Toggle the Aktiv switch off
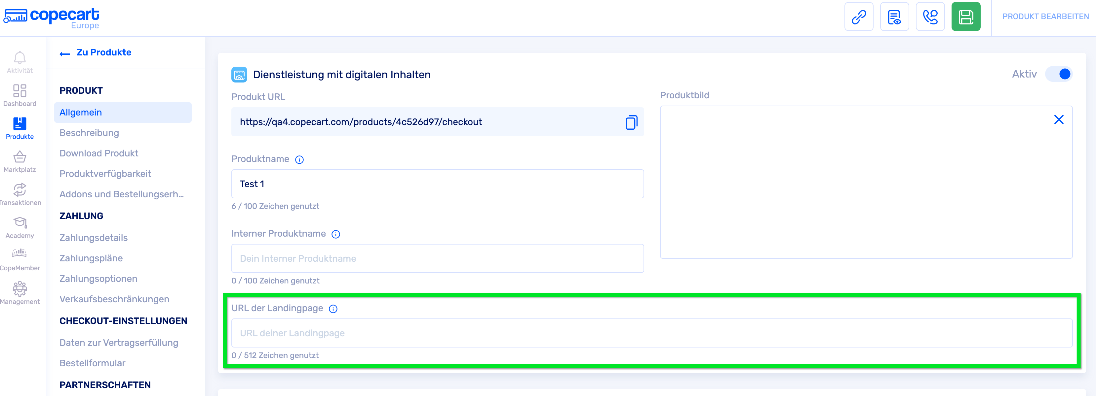 coord(1059,74)
